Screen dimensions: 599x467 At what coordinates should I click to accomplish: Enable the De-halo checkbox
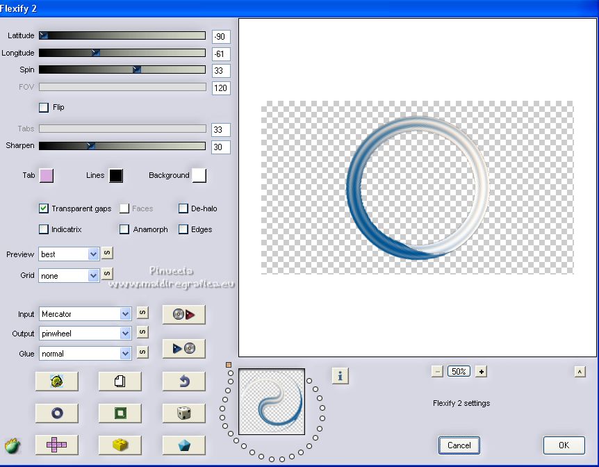183,208
